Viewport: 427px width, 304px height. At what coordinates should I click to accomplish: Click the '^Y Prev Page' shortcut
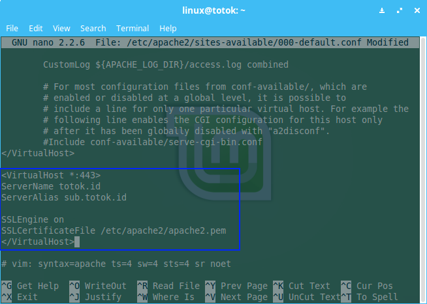(x=236, y=286)
